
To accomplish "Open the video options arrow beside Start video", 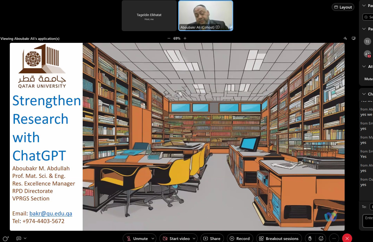I will (194, 238).
